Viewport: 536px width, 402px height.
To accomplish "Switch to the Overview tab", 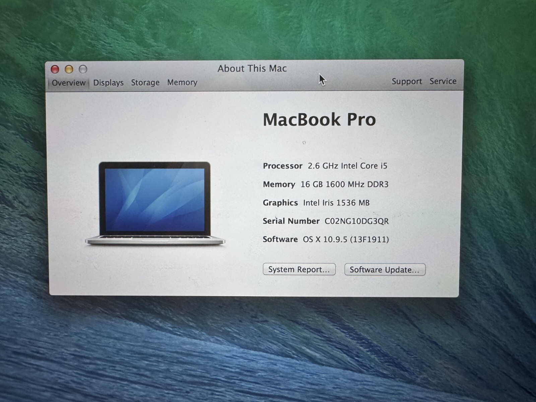I will 69,83.
